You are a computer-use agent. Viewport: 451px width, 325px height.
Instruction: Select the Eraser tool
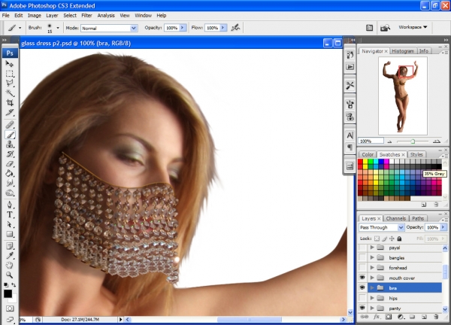click(10, 164)
